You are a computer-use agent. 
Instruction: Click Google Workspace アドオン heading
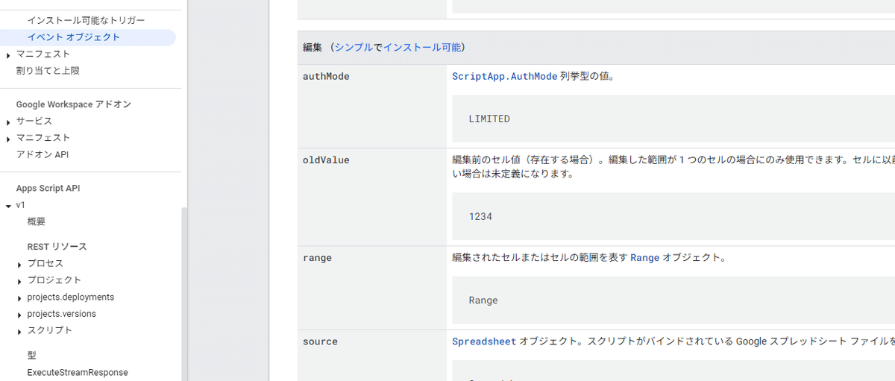[74, 104]
